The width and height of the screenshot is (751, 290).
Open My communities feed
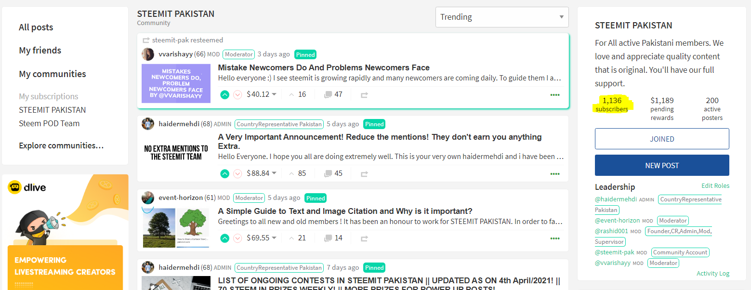[x=53, y=74]
